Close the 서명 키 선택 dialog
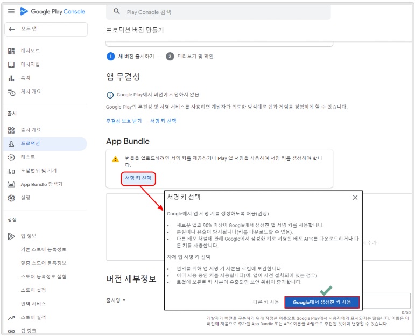The height and width of the screenshot is (336, 415). [355, 198]
